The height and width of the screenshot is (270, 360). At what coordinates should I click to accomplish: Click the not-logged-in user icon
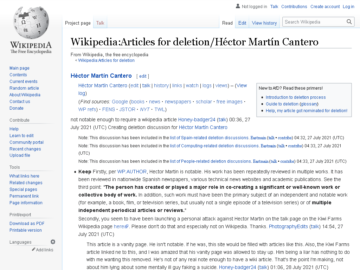238,6
